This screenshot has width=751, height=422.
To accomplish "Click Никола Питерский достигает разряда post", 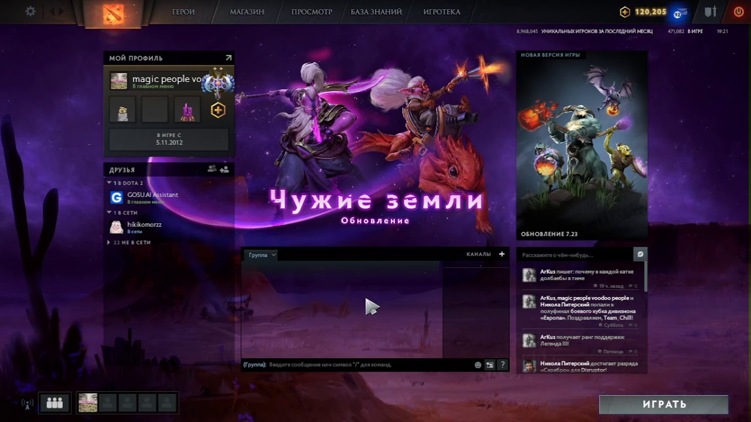I will pyautogui.click(x=588, y=367).
